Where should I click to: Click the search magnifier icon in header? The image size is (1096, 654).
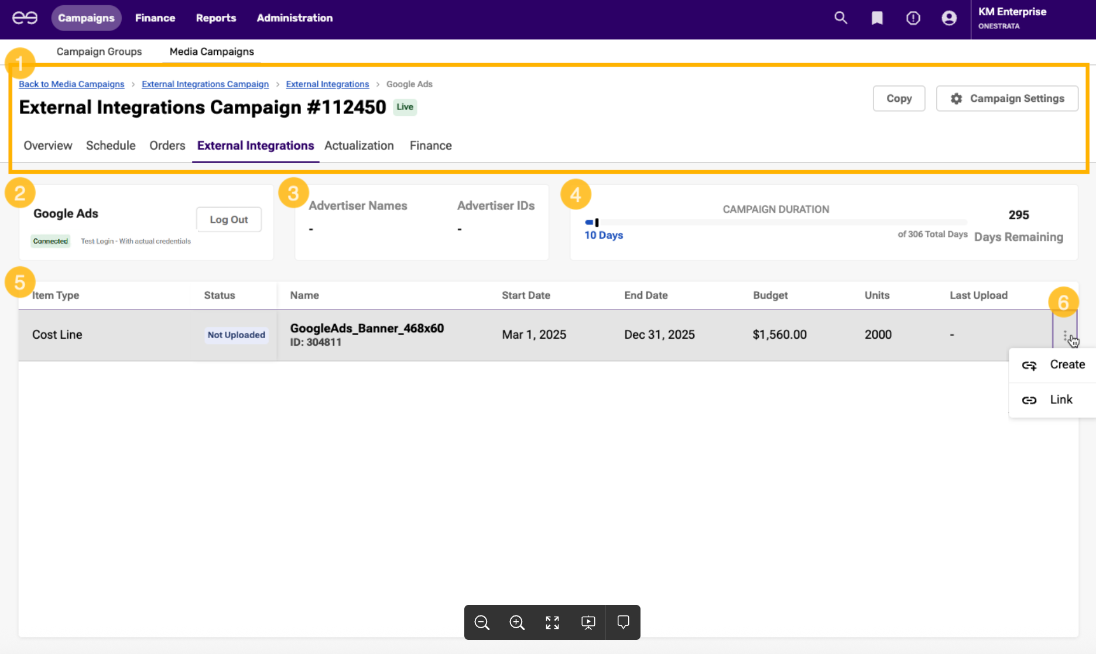click(841, 18)
